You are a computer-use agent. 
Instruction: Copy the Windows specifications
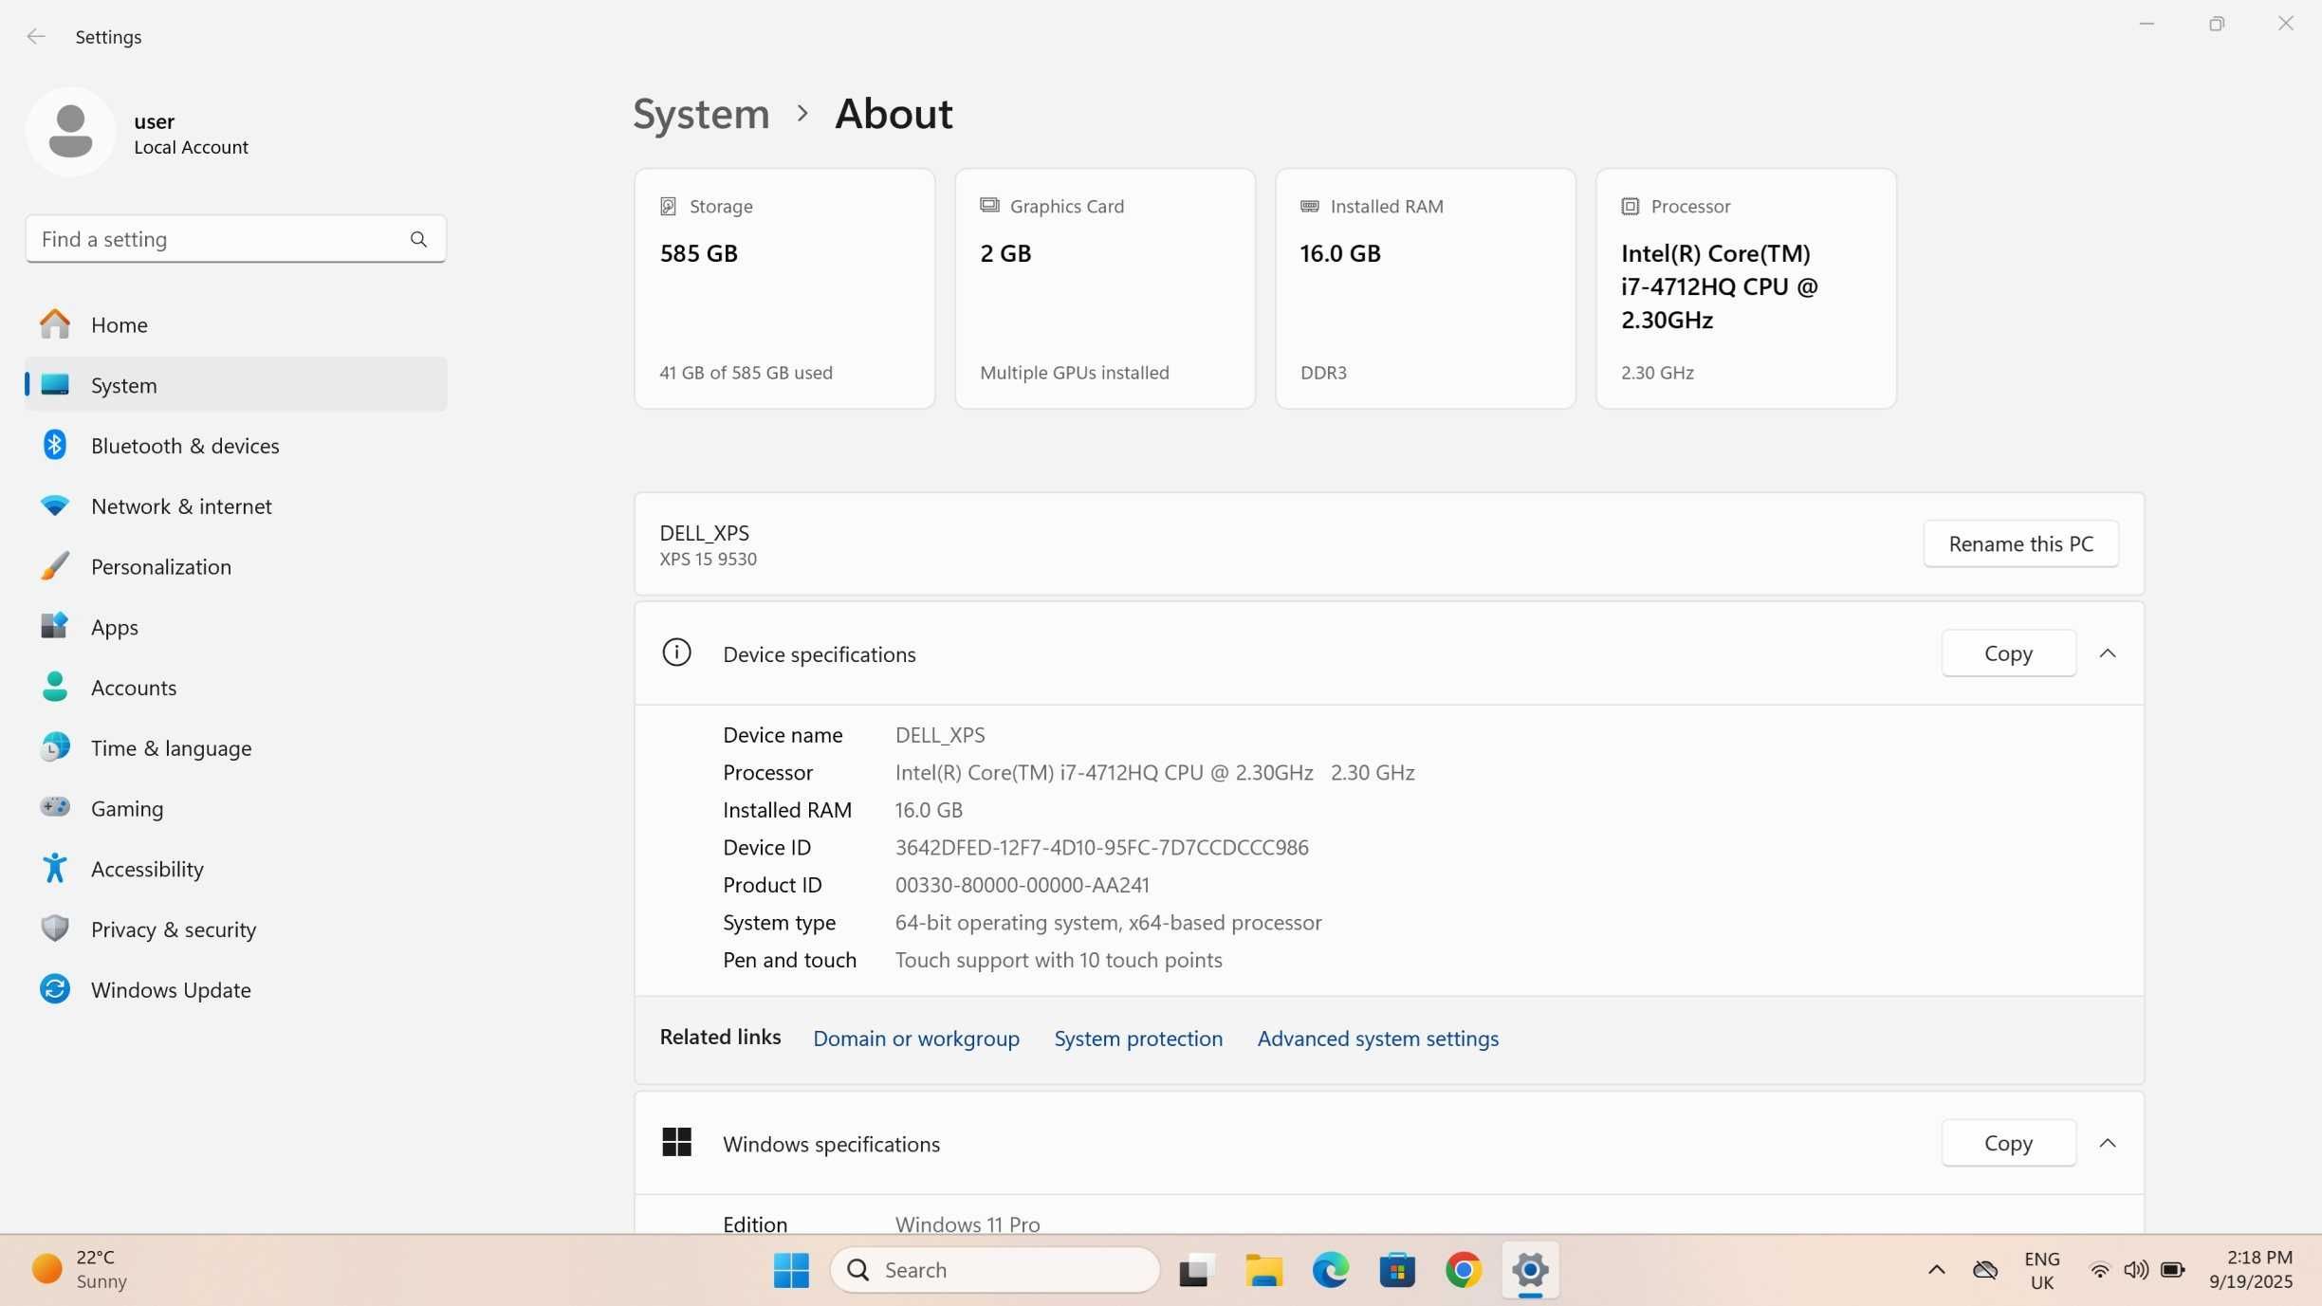(x=2008, y=1143)
